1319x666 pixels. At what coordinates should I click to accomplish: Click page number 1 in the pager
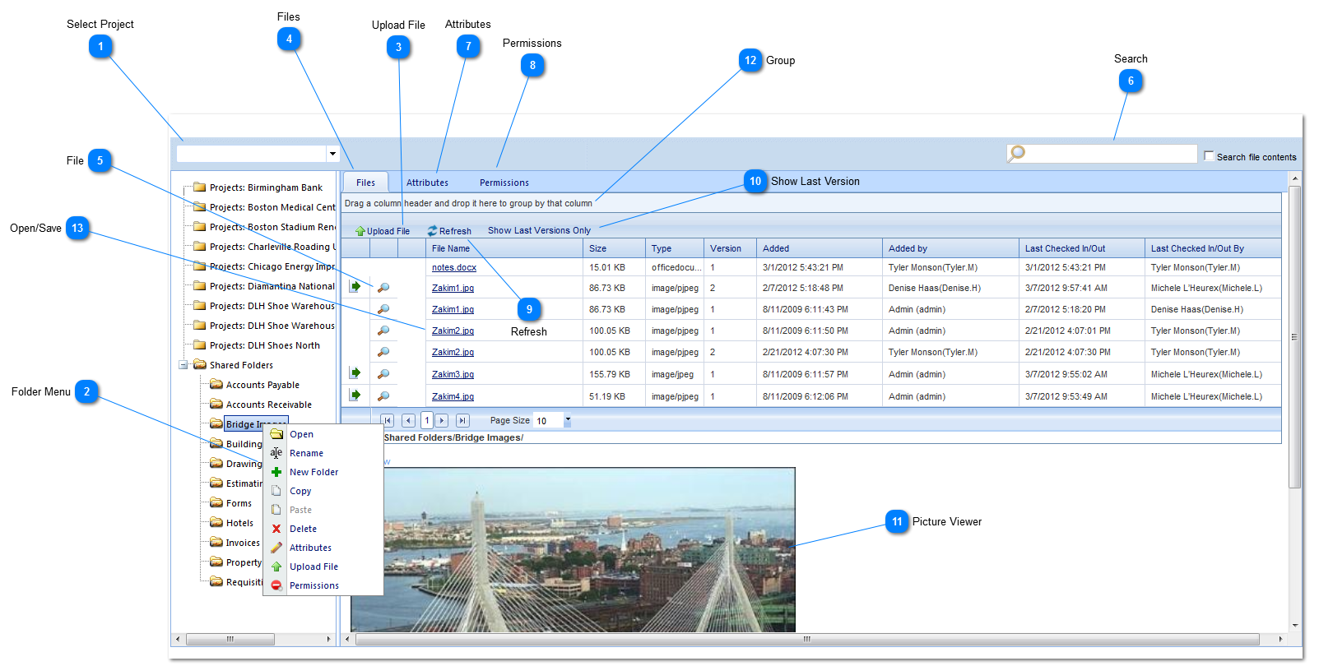click(426, 420)
